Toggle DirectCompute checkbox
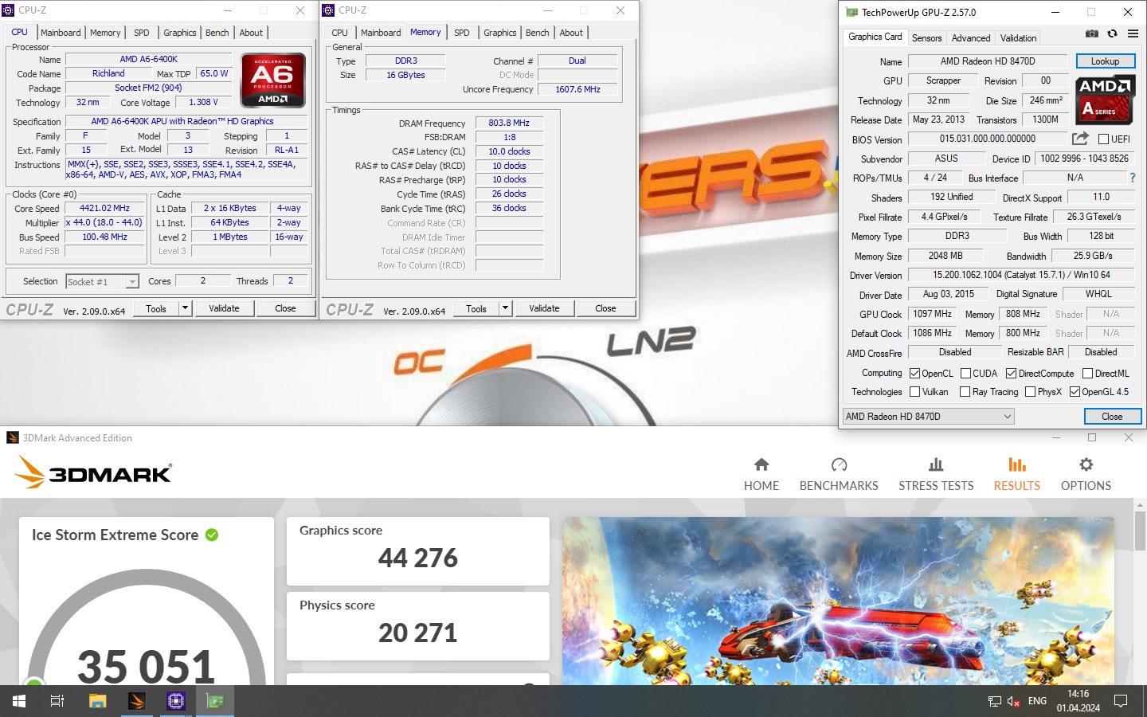1147x717 pixels. click(1011, 373)
